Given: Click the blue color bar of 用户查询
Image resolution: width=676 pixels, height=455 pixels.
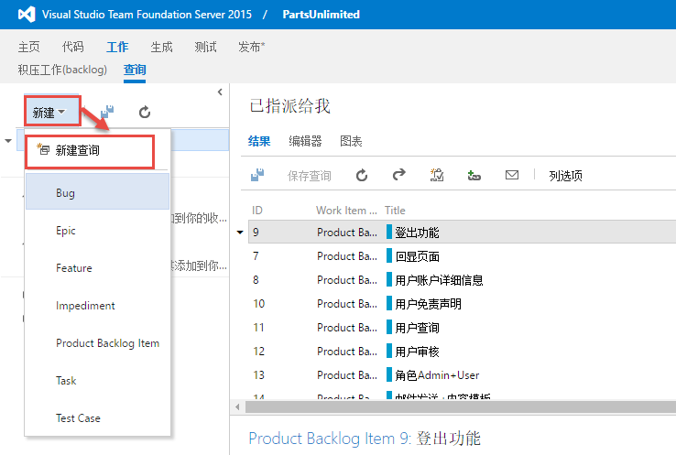Looking at the screenshot, I should pyautogui.click(x=389, y=327).
